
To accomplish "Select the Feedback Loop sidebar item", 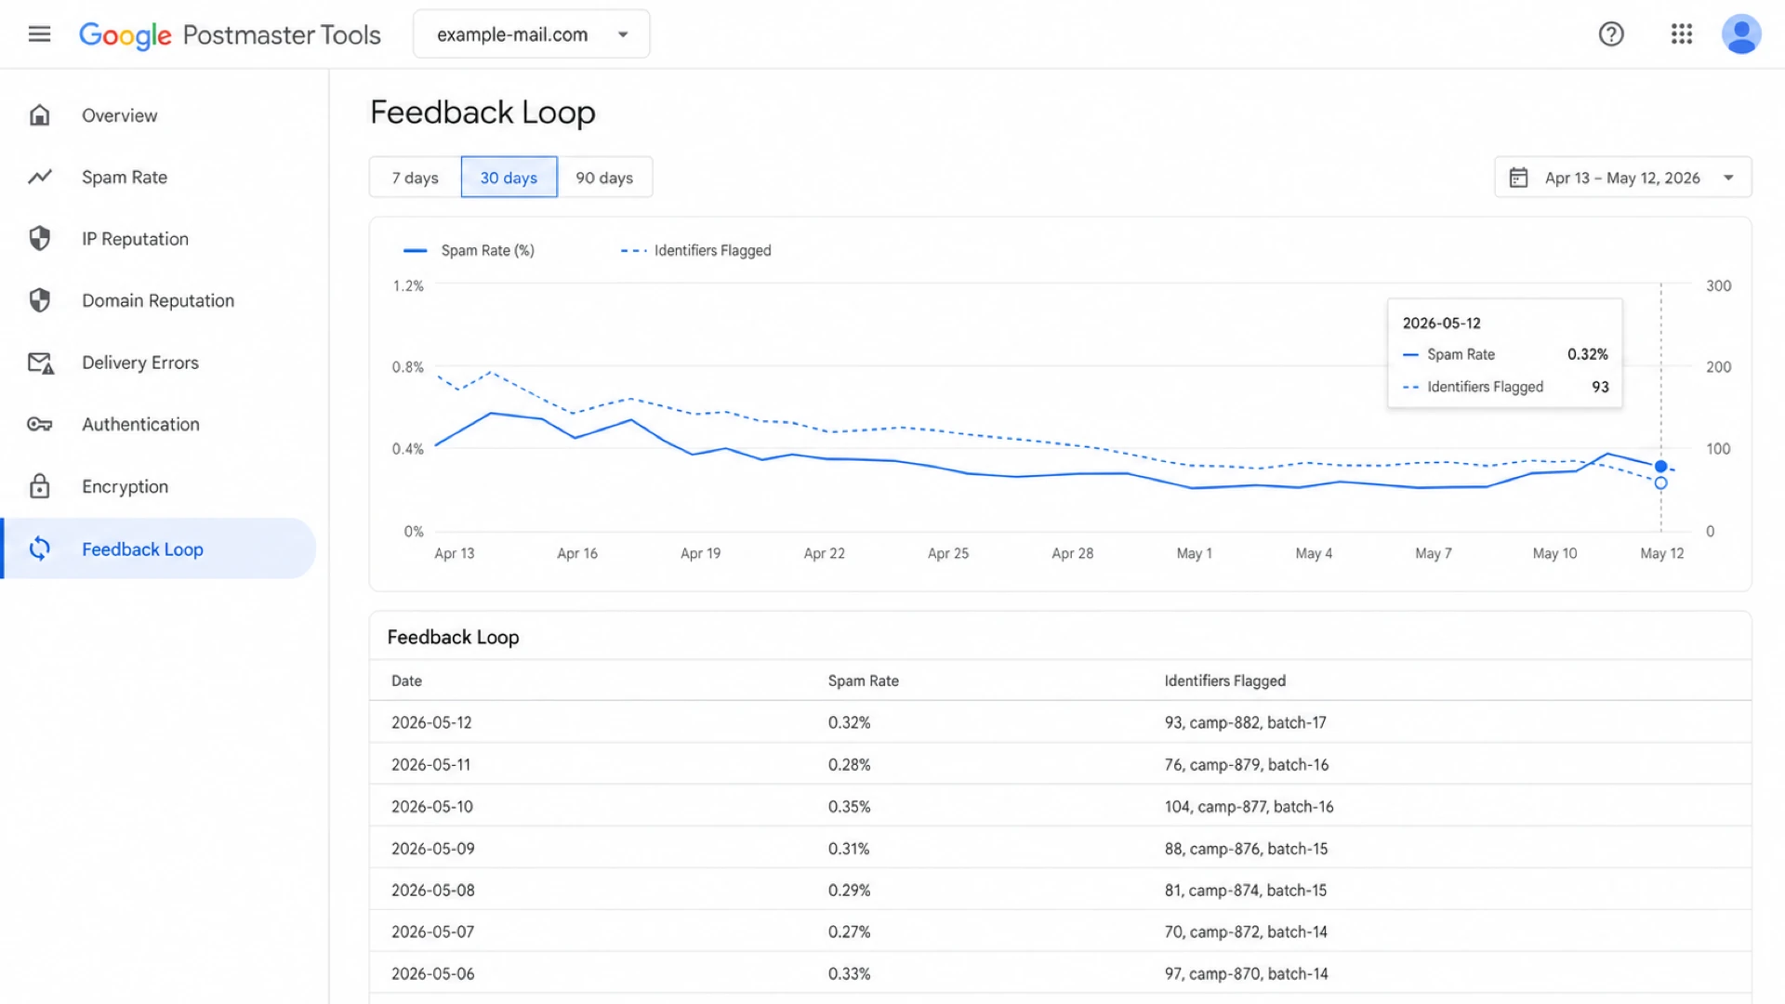I will point(158,548).
